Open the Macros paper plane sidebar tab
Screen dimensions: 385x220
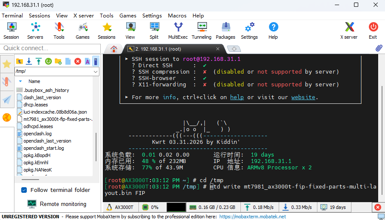coord(7,100)
